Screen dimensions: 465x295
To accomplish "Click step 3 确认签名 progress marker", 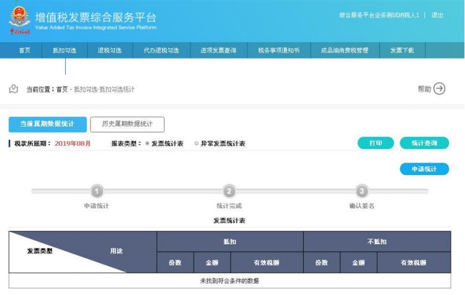I will point(362,191).
